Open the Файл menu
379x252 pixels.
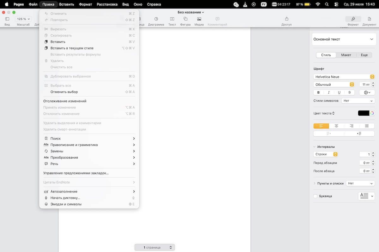(x=33, y=4)
